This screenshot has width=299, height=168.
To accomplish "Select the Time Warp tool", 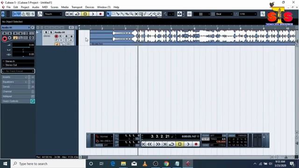I will click(x=141, y=14).
